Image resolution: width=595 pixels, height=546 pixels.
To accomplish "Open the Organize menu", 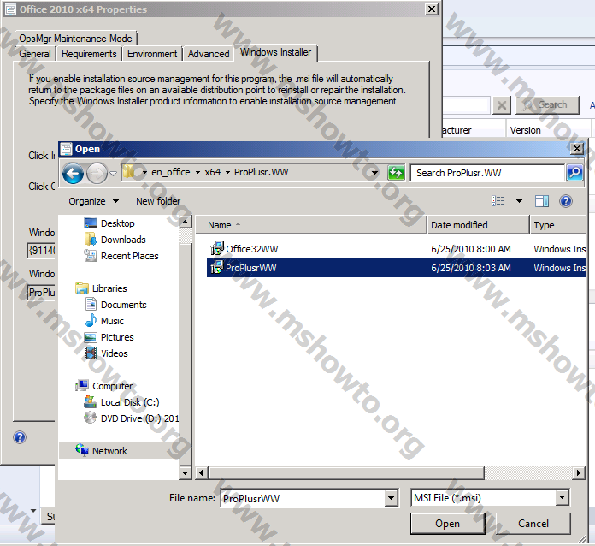I will 93,201.
